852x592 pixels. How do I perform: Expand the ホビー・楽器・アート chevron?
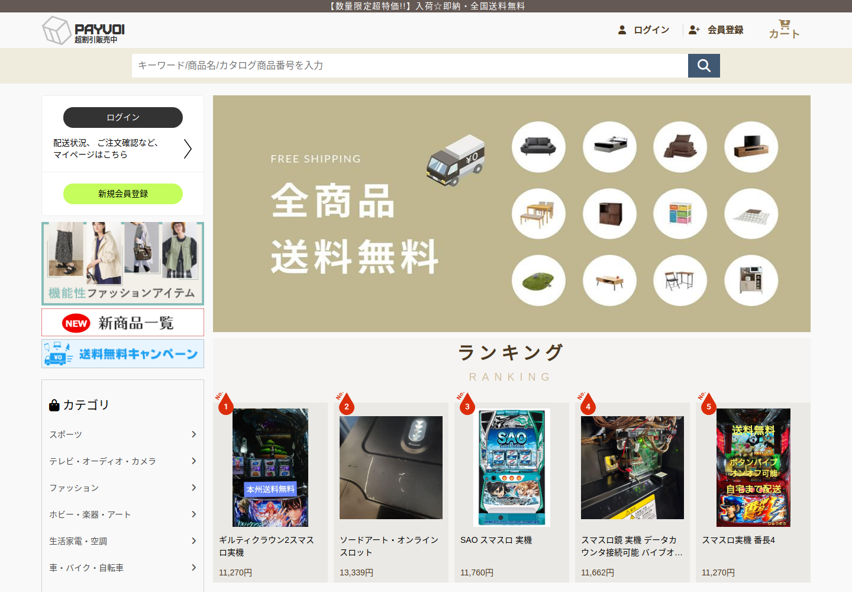click(x=193, y=514)
